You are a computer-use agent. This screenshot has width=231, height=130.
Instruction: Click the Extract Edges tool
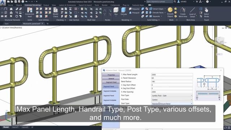tap(156, 9)
